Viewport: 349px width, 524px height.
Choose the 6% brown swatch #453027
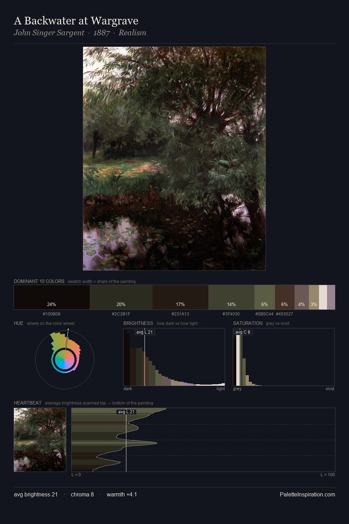[285, 297]
